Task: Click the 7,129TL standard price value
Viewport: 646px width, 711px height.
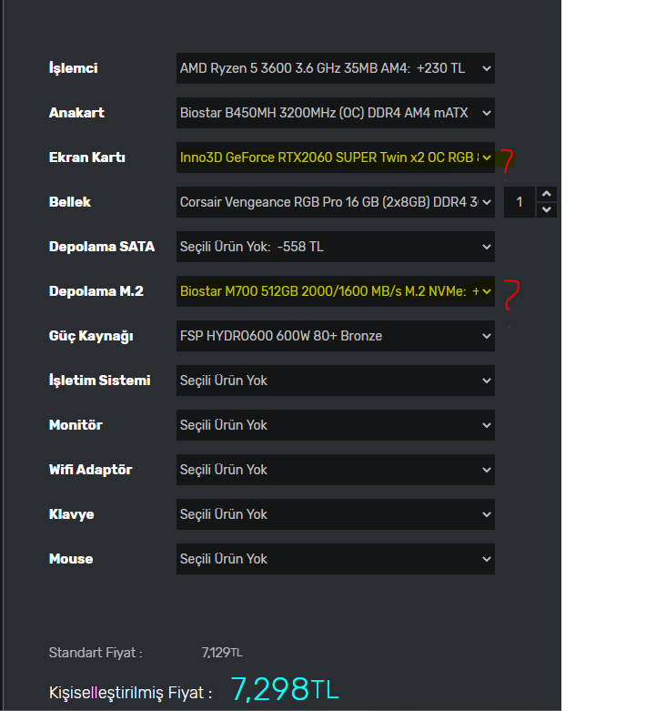Action: (x=222, y=653)
